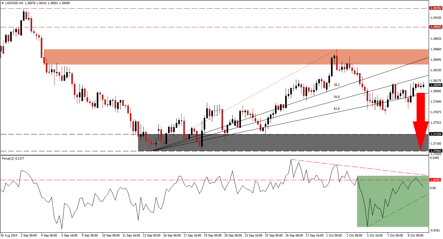The height and width of the screenshot is (239, 443).
Task: Click the -5.9161 indicator scale value
Action: (x=435, y=230)
